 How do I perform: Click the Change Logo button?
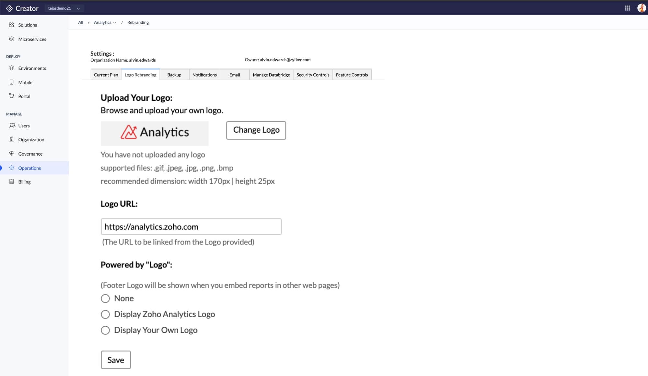[x=256, y=130]
